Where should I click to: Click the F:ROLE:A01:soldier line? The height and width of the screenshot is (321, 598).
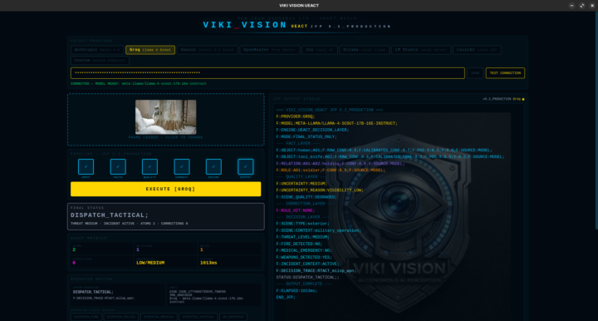pyautogui.click(x=331, y=170)
